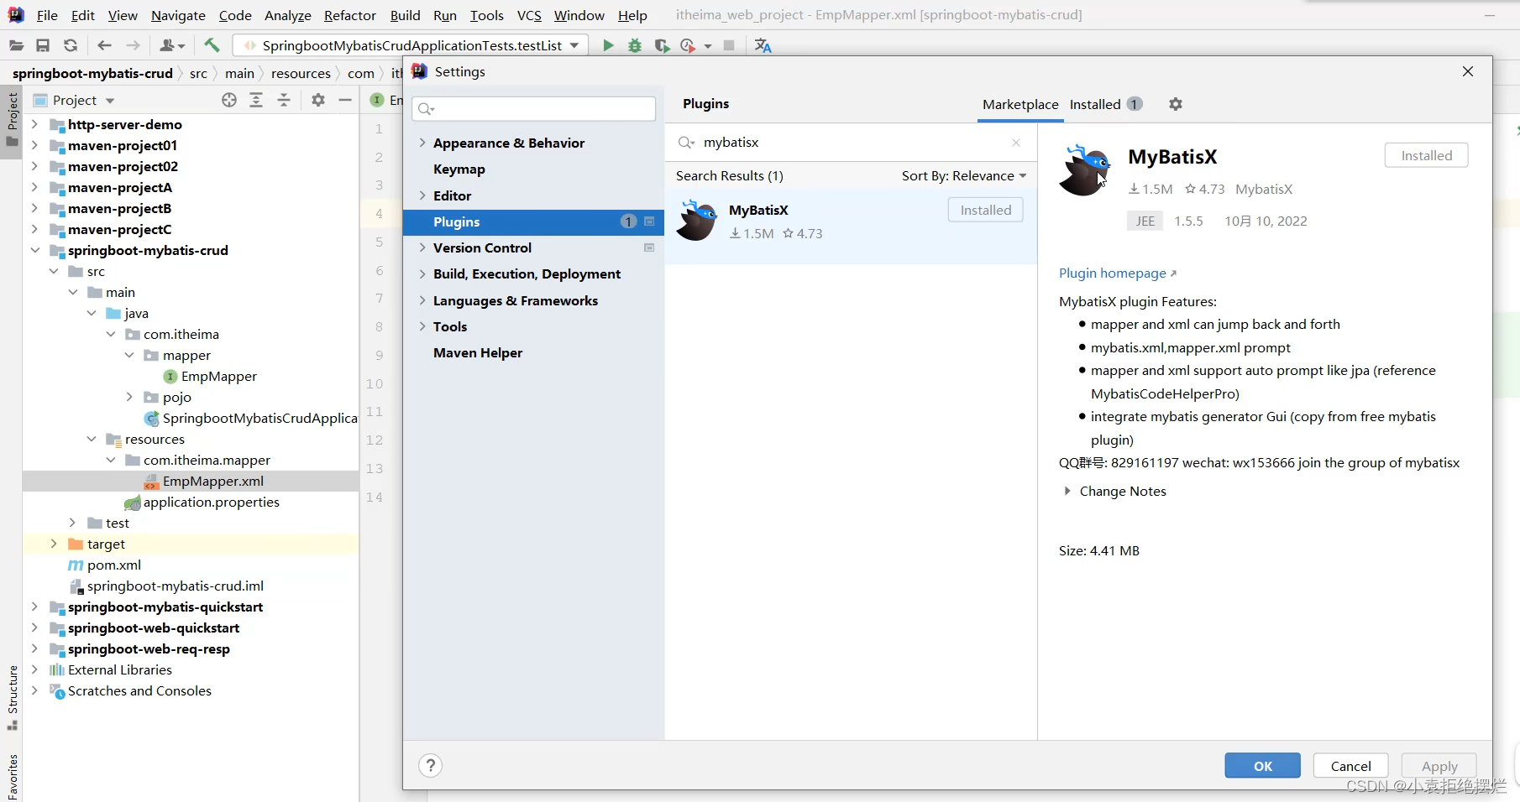1520x802 pixels.
Task: Open the plugins gear settings icon
Action: 1176,104
